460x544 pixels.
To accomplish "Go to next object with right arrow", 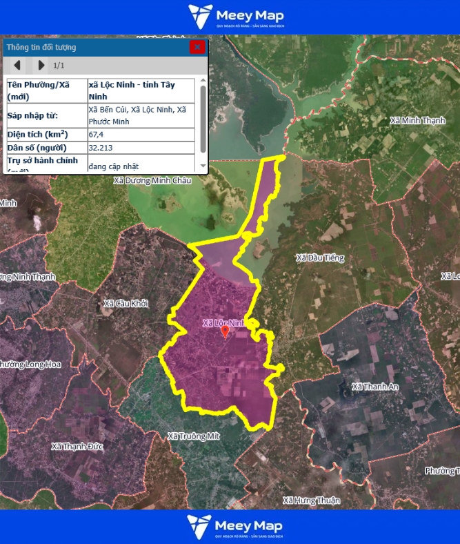I will pos(41,66).
